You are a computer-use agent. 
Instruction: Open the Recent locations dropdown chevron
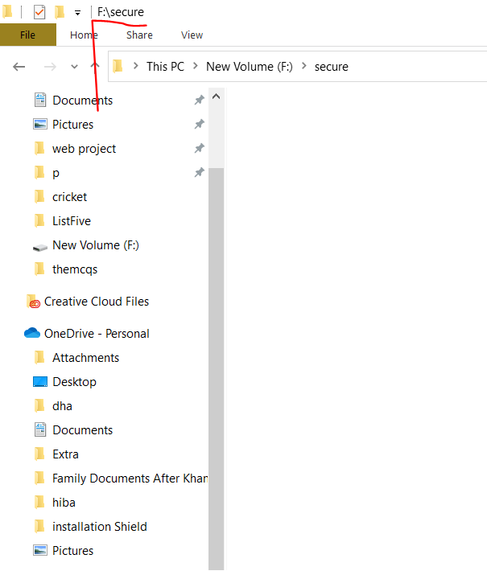click(74, 67)
